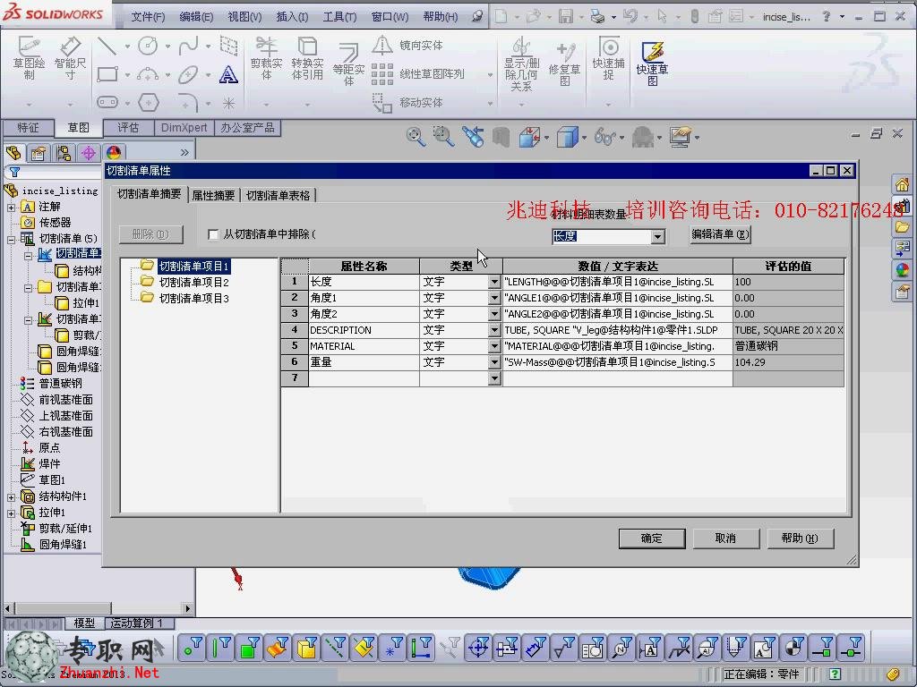The height and width of the screenshot is (687, 917).
Task: Click the Save icon in title toolbar
Action: (566, 16)
